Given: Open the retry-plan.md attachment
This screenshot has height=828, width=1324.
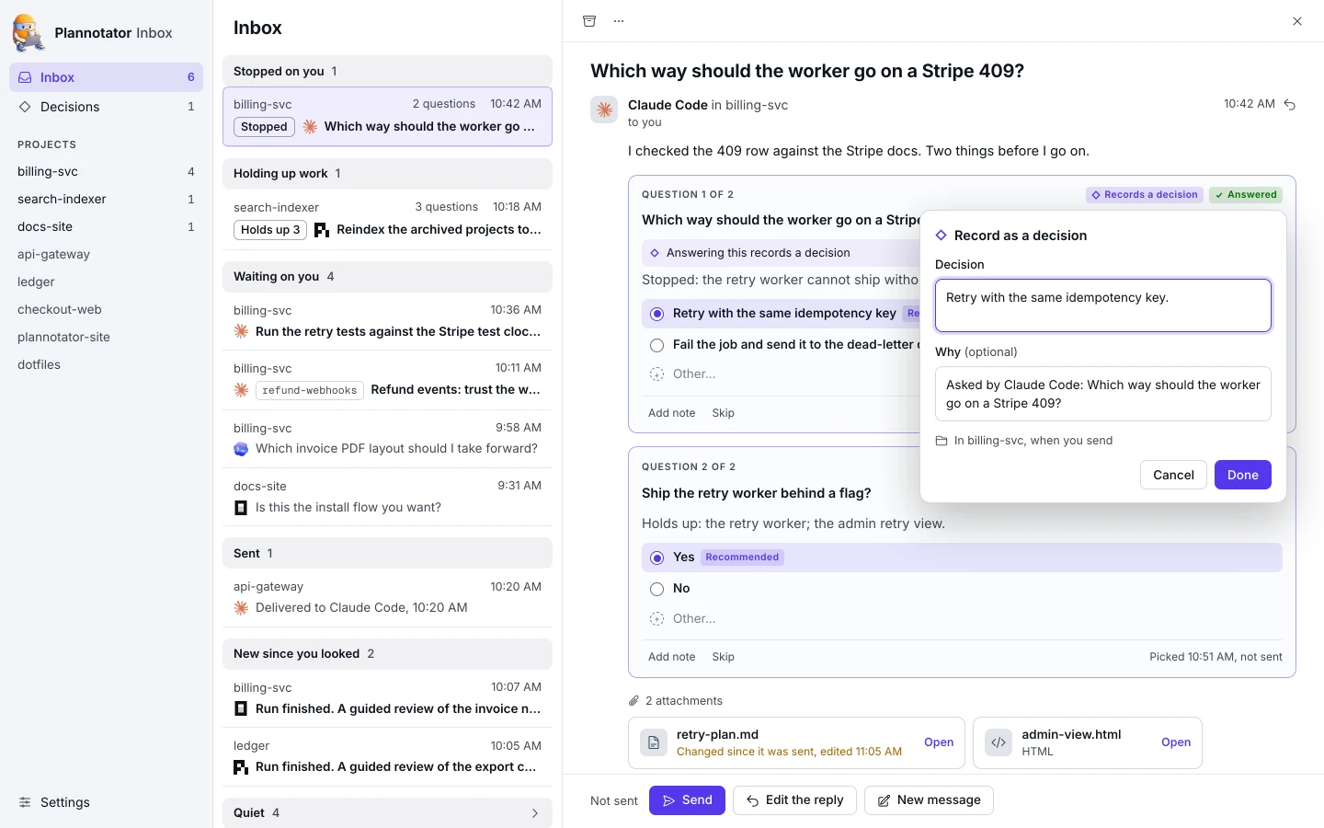Looking at the screenshot, I should (x=939, y=742).
